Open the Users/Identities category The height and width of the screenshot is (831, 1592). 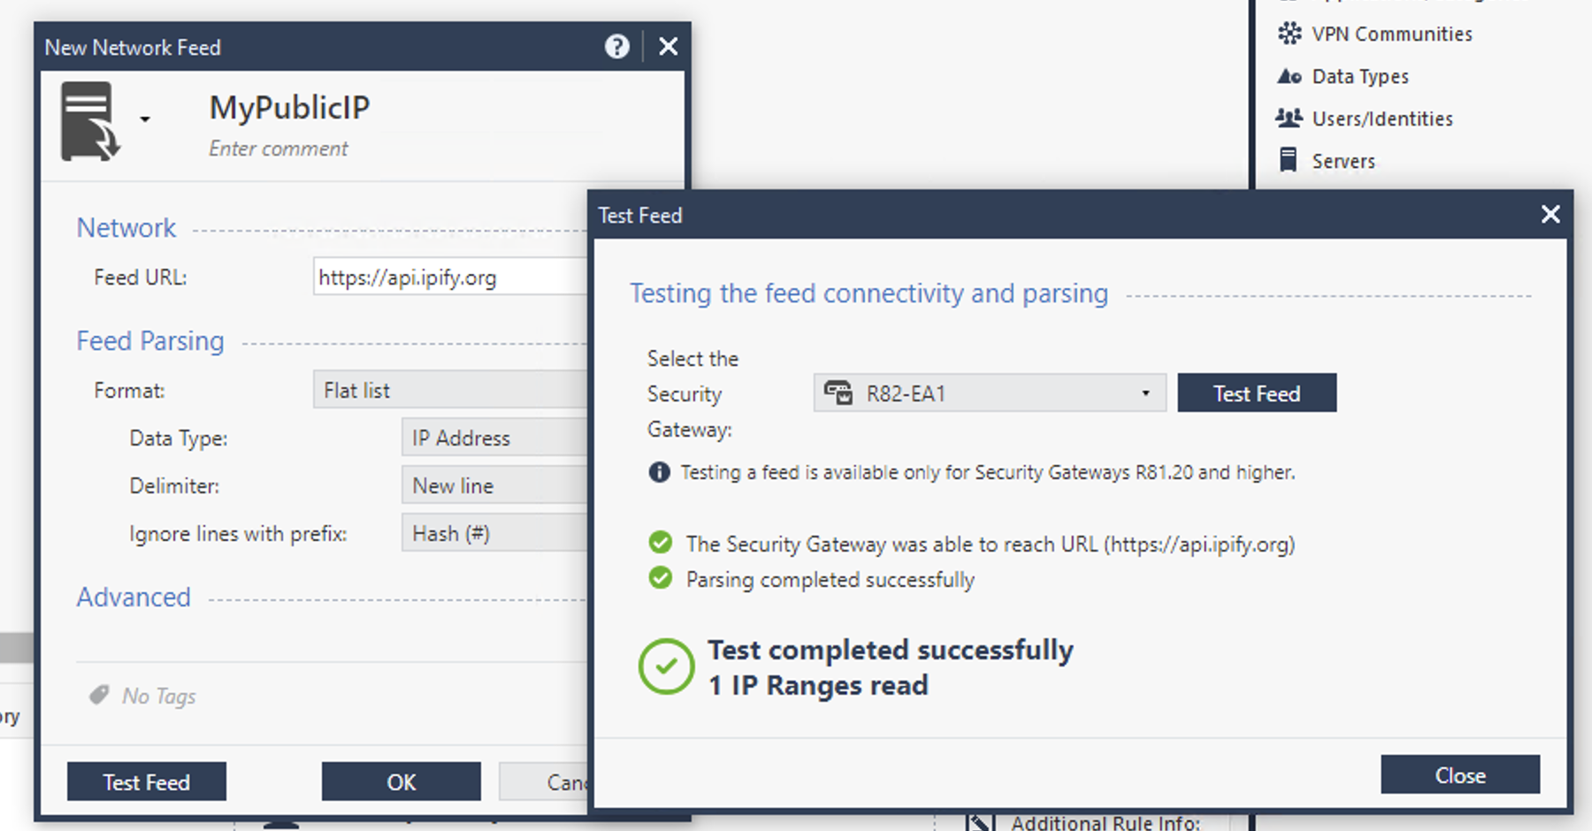[x=1365, y=118]
